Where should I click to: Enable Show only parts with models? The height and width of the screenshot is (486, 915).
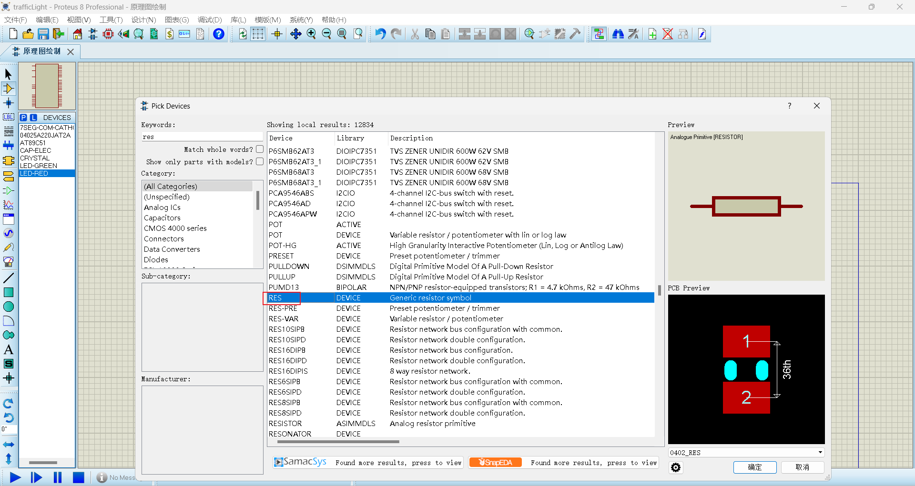(260, 161)
